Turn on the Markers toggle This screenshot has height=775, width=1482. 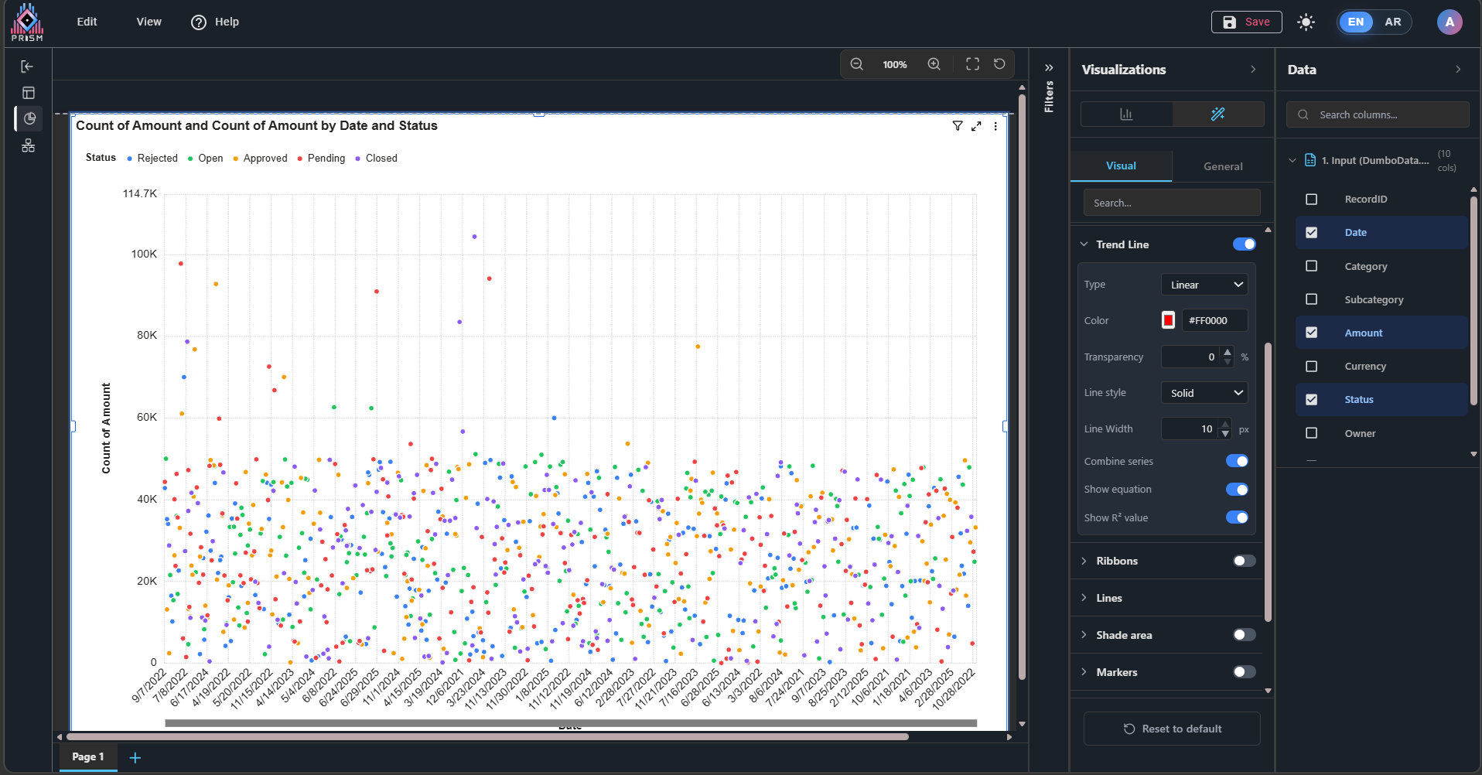point(1244,672)
